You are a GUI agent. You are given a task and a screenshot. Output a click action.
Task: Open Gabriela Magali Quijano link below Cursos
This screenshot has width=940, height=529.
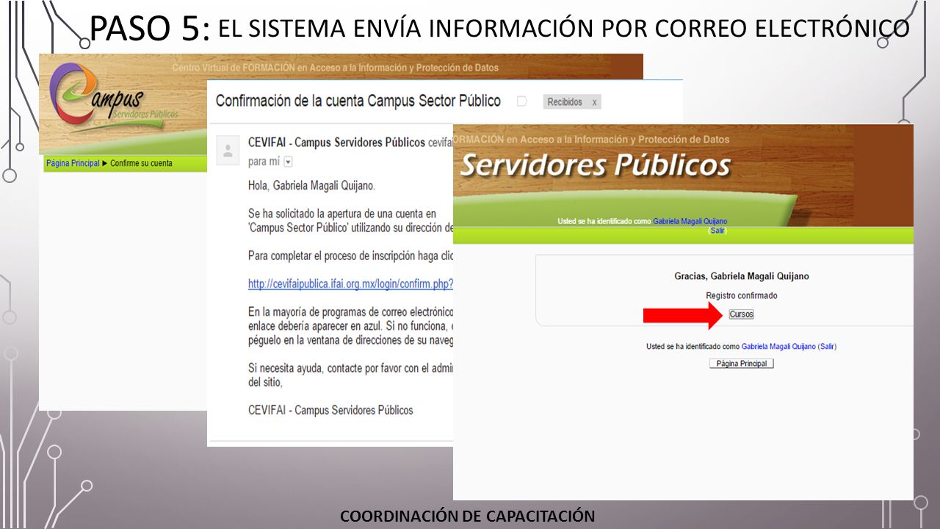click(x=778, y=346)
